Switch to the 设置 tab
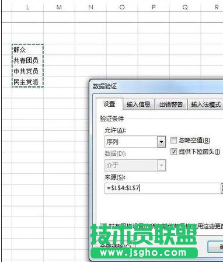The height and width of the screenshot is (262, 223). 109,104
